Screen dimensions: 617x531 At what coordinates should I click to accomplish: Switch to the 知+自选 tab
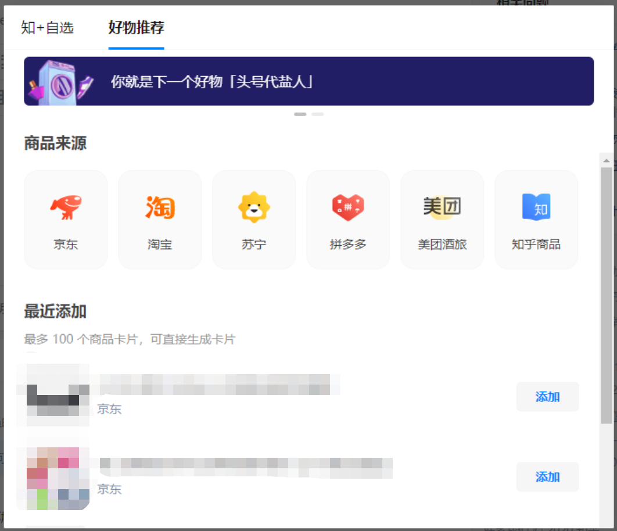47,27
